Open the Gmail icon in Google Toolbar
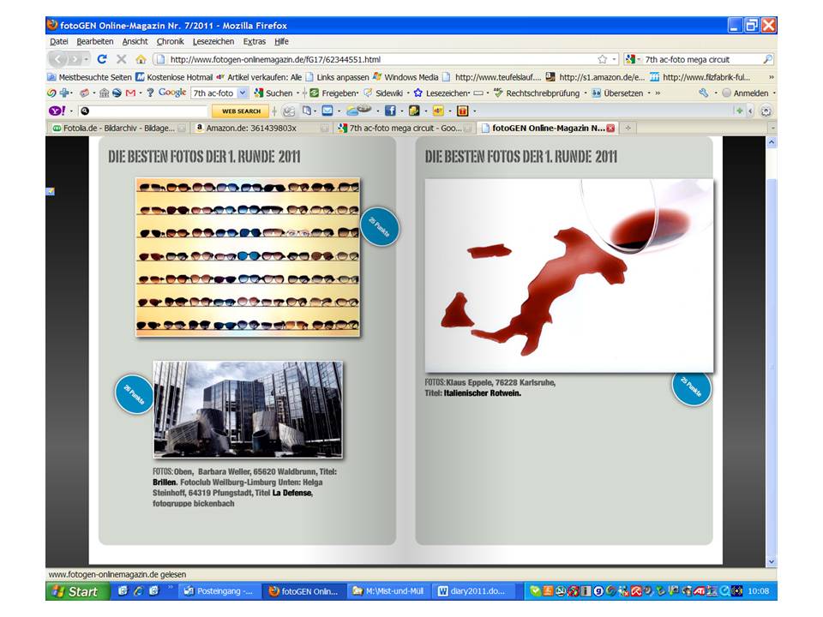Viewport: 823px width, 617px height. point(130,93)
